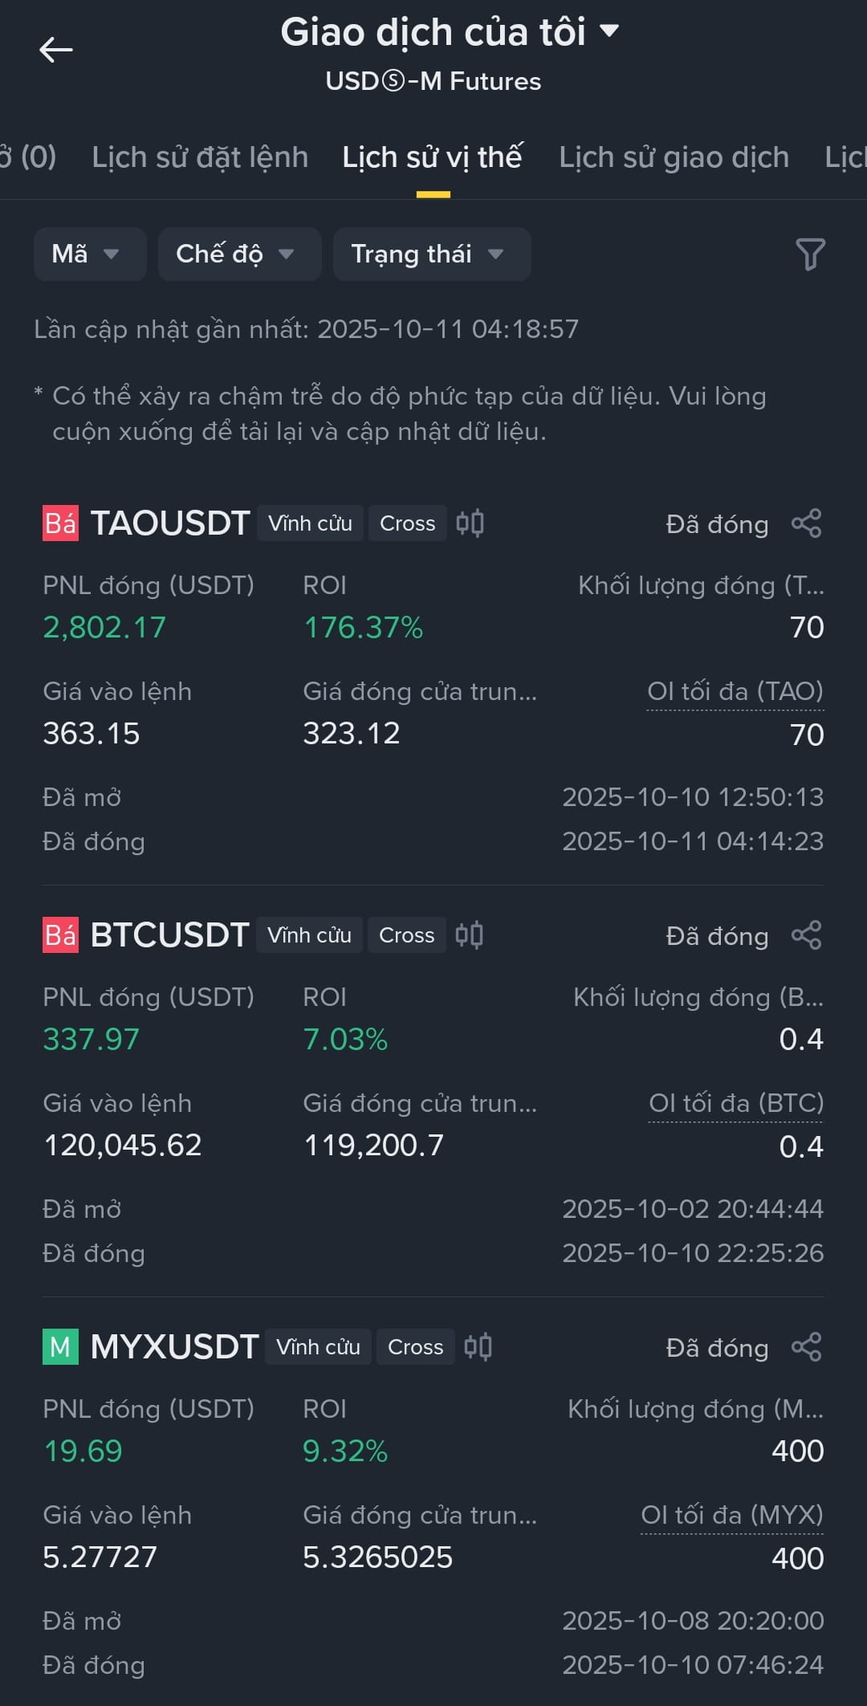Tap the OI tối đa (BTC) label

tap(736, 1103)
